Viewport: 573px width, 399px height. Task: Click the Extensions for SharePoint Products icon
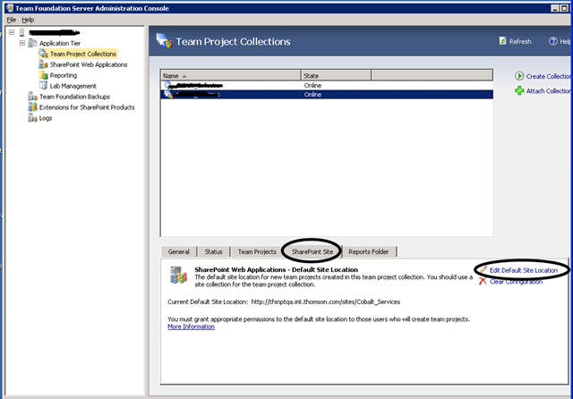point(33,107)
